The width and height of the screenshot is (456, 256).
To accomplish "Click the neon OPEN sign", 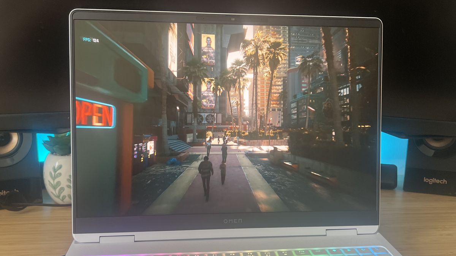I will point(95,113).
